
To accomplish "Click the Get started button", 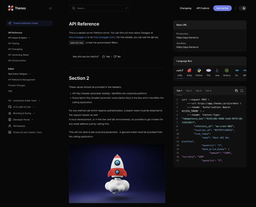I will point(222,8).
